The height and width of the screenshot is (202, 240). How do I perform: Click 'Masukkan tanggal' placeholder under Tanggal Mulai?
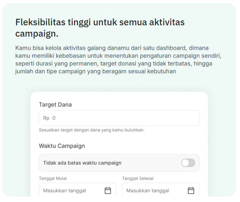click(64, 191)
